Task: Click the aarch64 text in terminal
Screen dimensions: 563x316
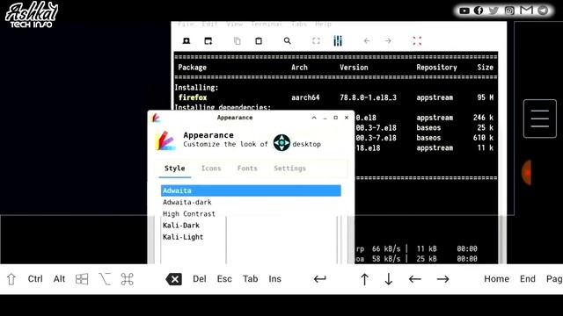Action: coord(305,97)
